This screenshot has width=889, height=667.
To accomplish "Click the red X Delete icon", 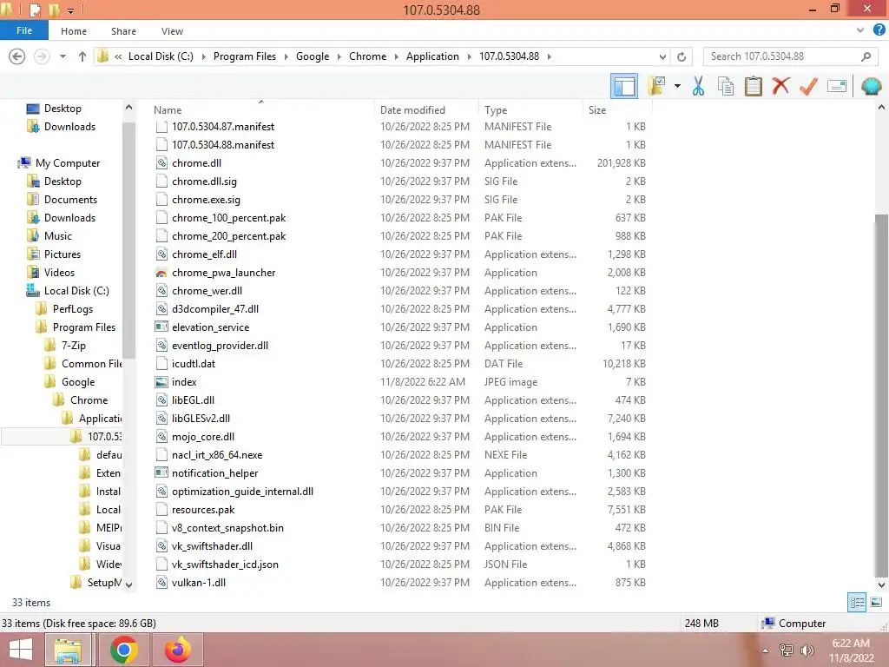I will point(780,86).
